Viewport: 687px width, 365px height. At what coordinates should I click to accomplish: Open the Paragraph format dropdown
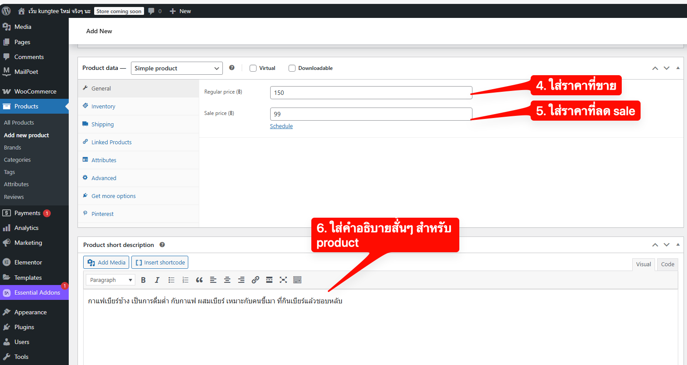point(111,280)
